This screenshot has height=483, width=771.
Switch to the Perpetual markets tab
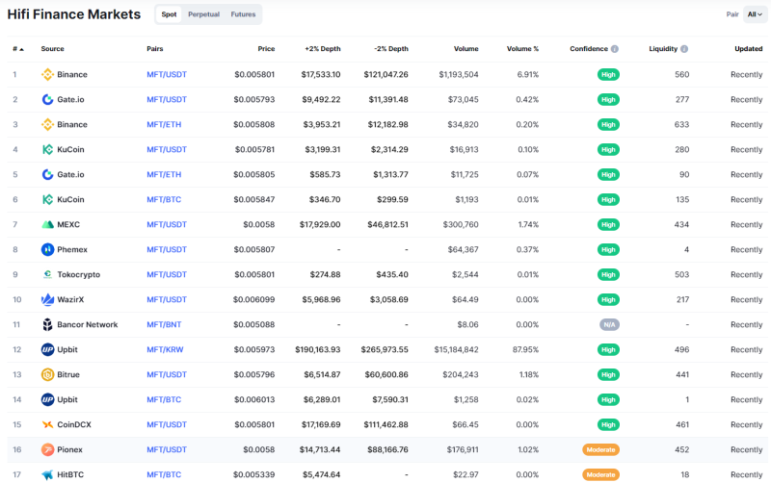tap(203, 14)
